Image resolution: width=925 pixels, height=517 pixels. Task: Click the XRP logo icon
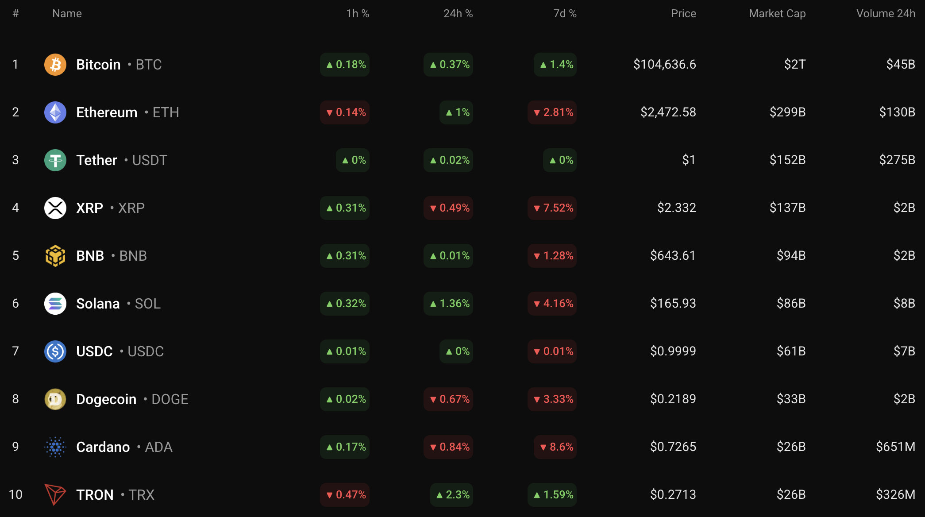(x=55, y=208)
